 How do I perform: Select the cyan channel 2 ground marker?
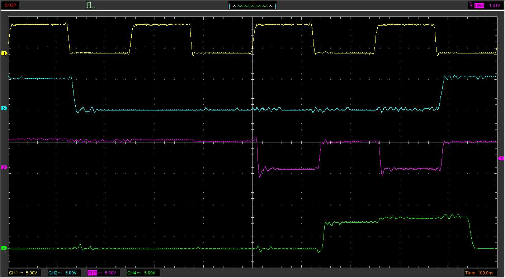click(4, 108)
